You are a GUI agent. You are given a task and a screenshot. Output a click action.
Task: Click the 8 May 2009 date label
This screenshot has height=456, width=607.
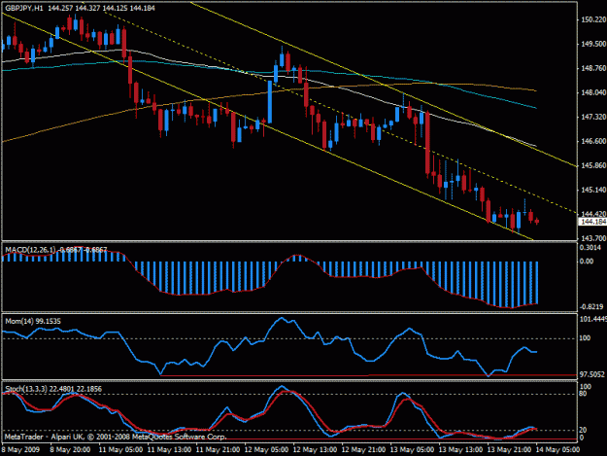20,450
